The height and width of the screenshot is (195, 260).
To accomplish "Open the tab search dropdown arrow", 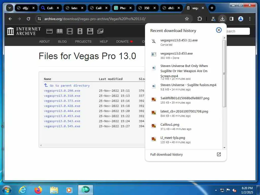I will tap(10, 8).
